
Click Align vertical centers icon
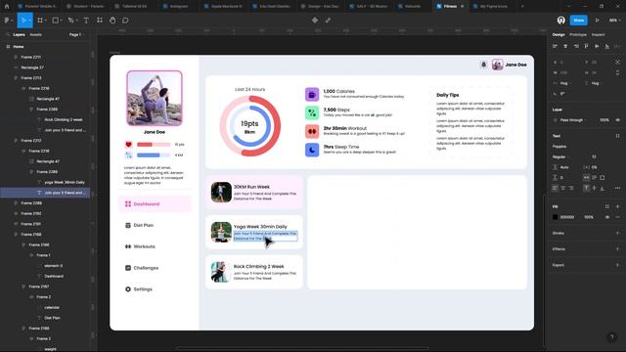click(x=597, y=46)
